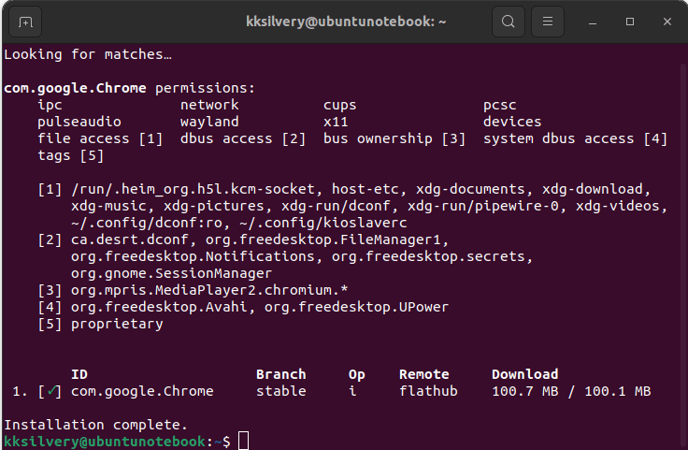Click 'org.mpris.MediaPlayer2.chromium.*' entry
Viewport: 688px width, 450px height.
tap(209, 290)
